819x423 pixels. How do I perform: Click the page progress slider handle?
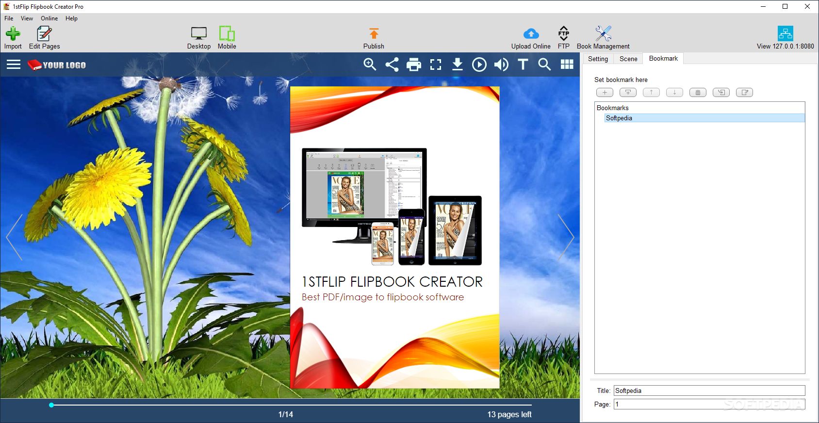[51, 405]
